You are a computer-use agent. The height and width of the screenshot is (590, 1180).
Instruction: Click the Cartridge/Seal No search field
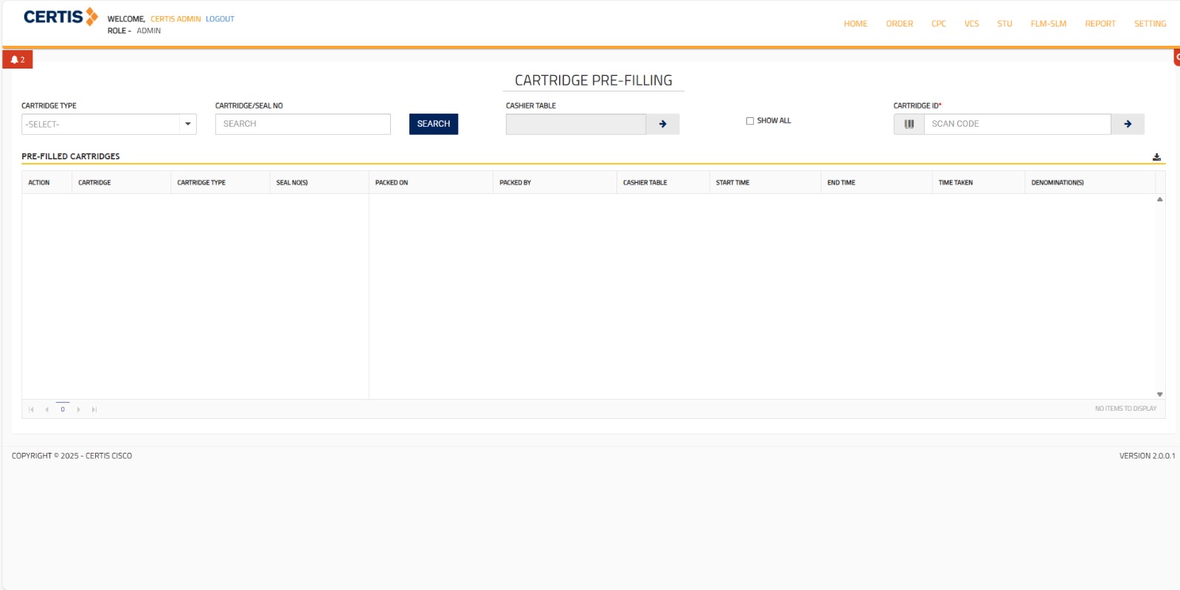pyautogui.click(x=302, y=124)
